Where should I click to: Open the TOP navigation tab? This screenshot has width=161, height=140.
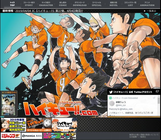[12, 4]
